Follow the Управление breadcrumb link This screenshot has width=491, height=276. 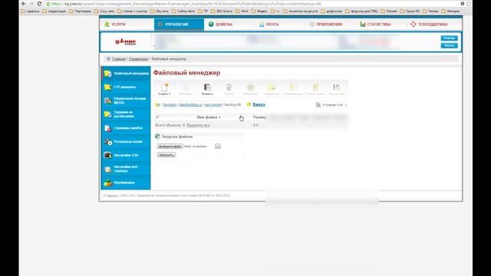pyautogui.click(x=138, y=59)
